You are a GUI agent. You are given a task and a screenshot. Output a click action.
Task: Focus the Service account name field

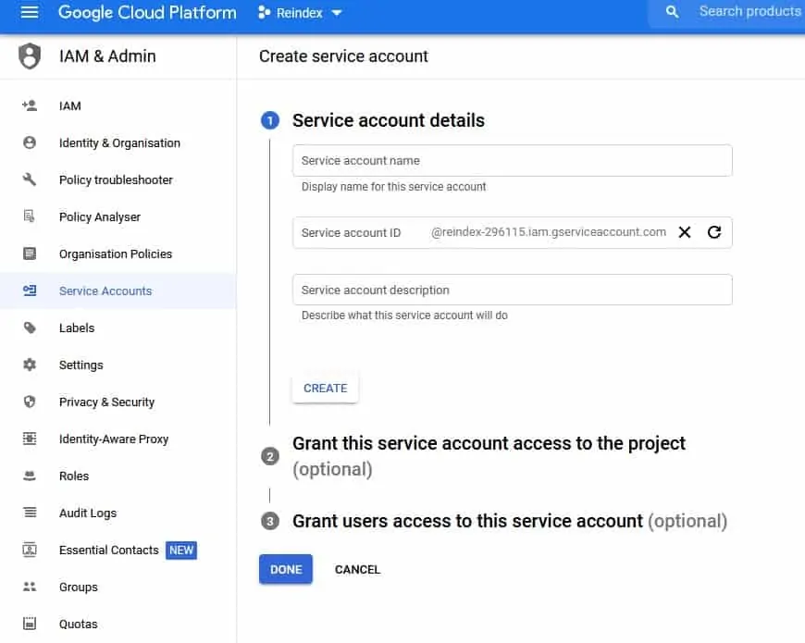point(512,161)
